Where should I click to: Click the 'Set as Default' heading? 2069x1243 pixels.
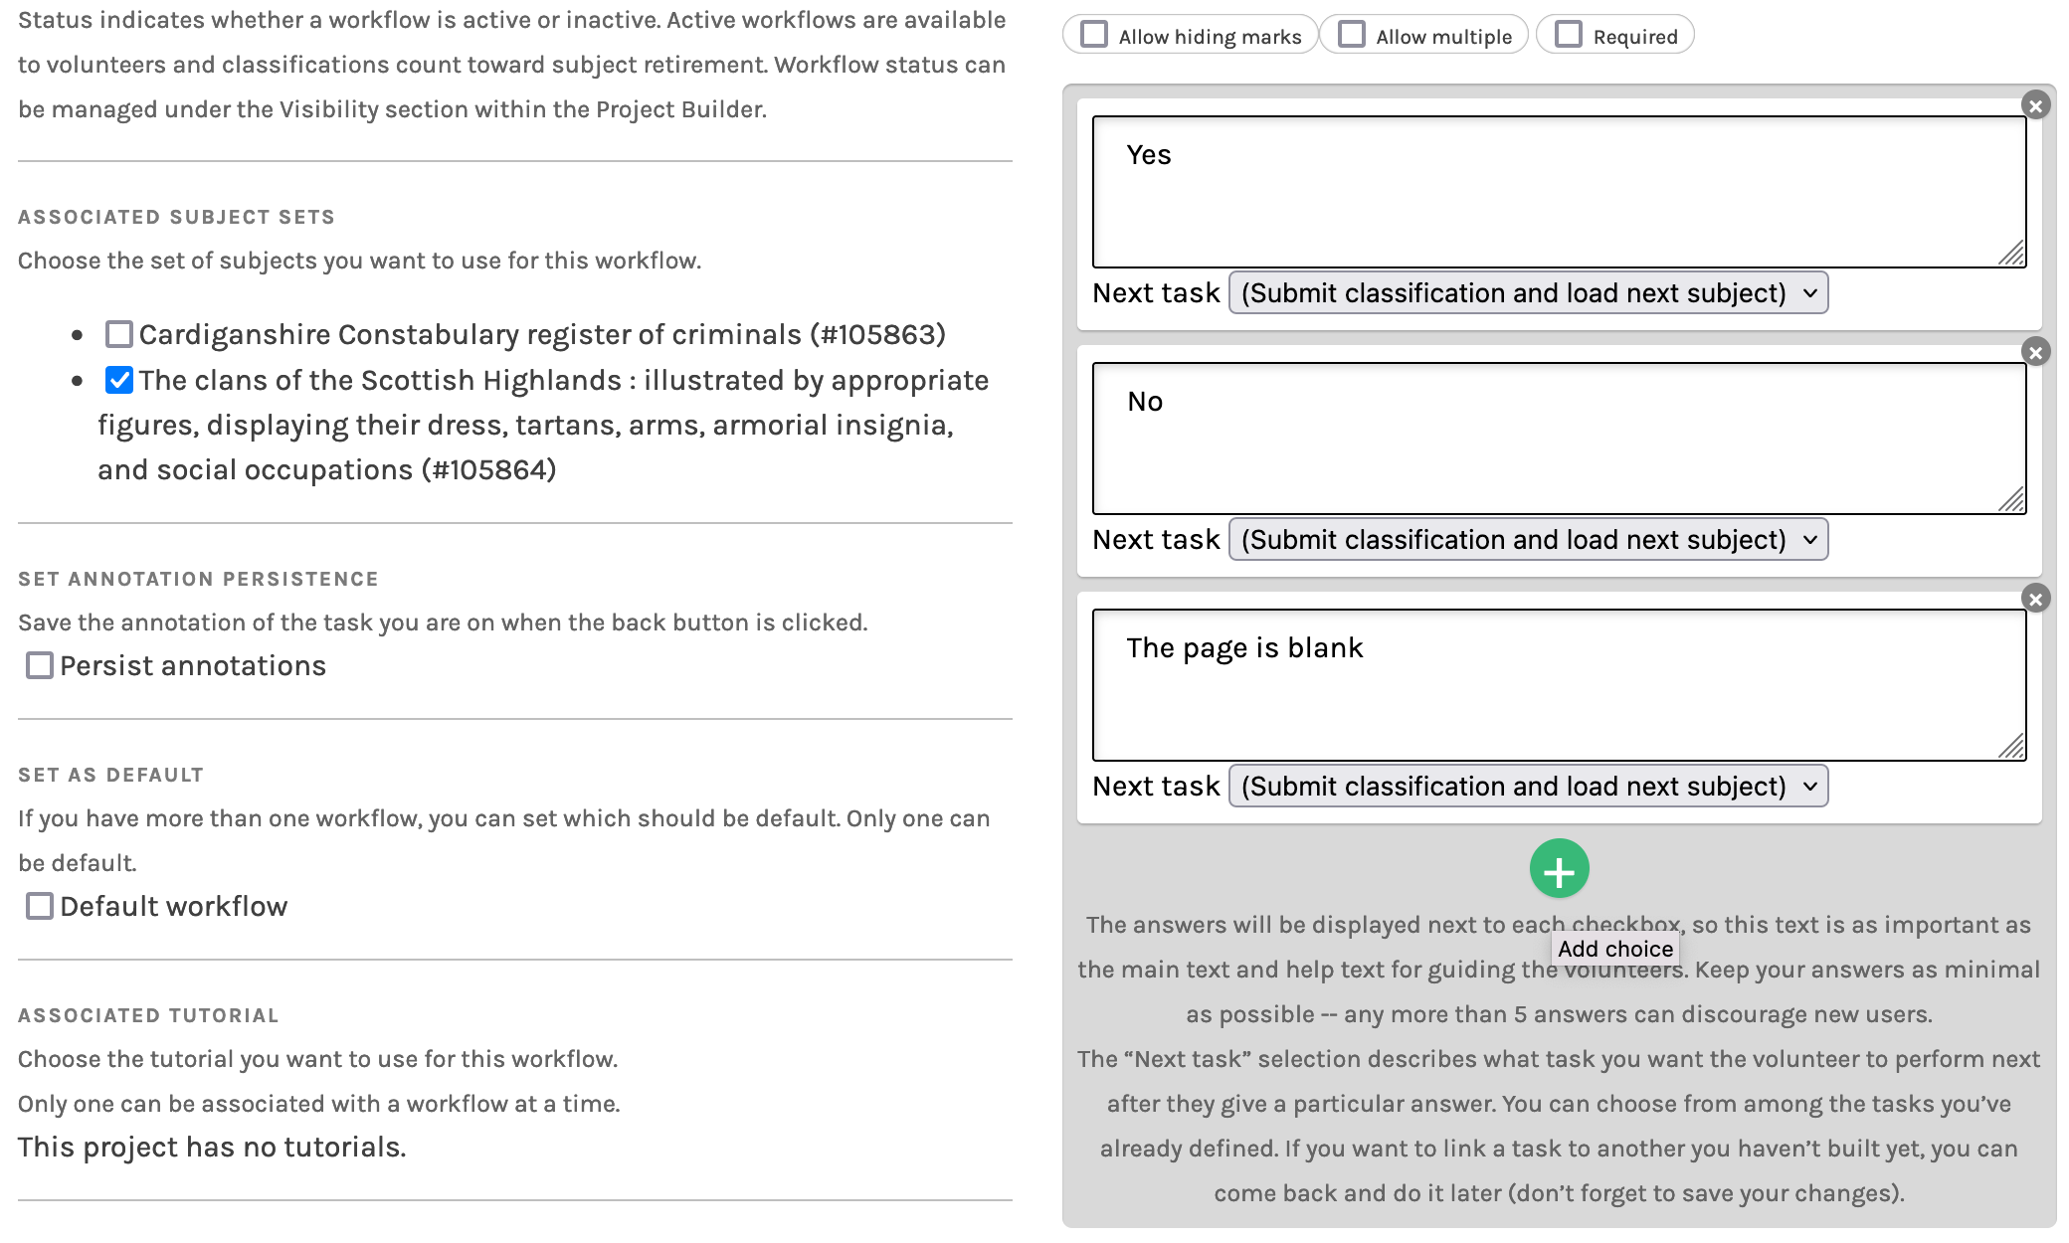(x=110, y=776)
